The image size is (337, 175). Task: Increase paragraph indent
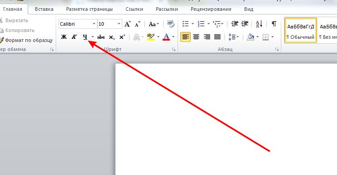coord(245,24)
